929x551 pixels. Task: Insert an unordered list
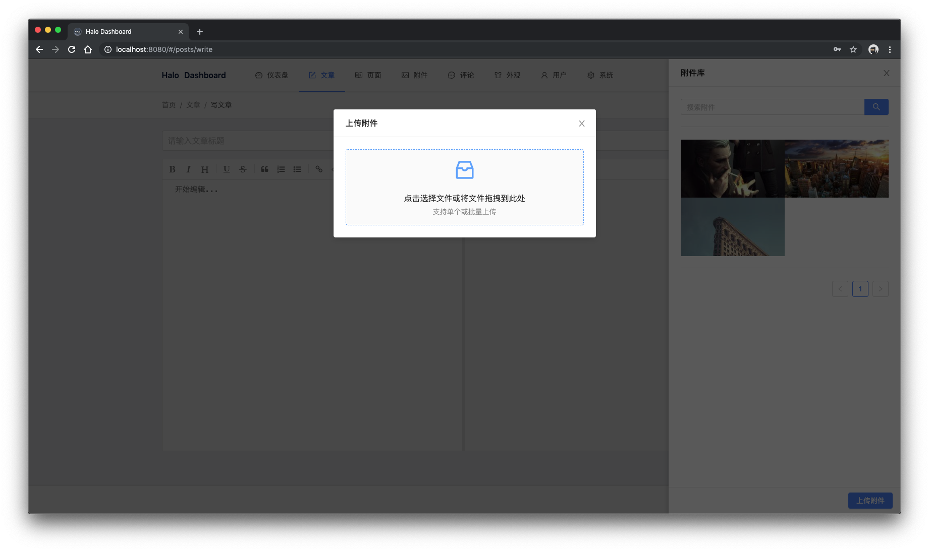point(297,169)
